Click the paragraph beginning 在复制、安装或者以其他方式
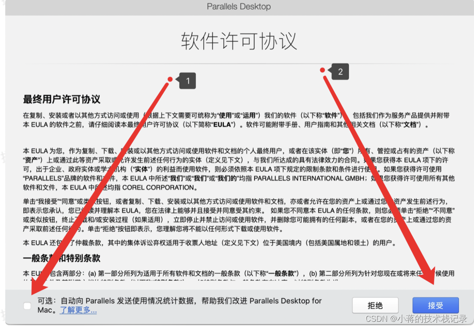474x327 pixels. pos(236,120)
